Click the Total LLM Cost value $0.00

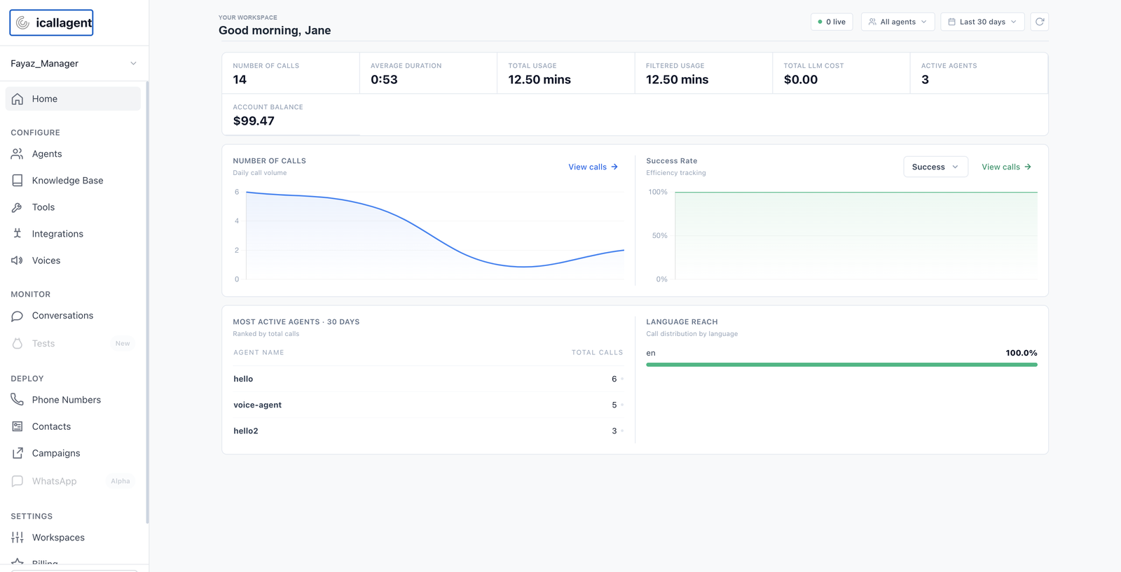[801, 80]
